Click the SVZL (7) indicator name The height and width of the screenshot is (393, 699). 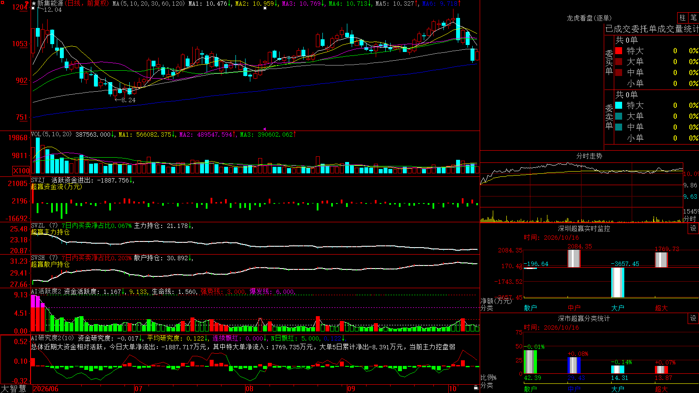[x=44, y=226]
